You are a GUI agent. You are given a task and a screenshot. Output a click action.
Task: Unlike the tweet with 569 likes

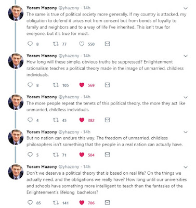pyautogui.click(x=82, y=85)
